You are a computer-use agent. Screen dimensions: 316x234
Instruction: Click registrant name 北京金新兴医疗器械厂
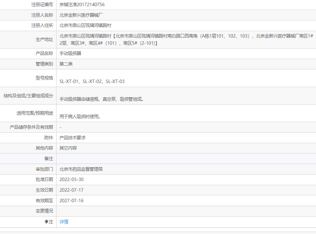(x=81, y=15)
